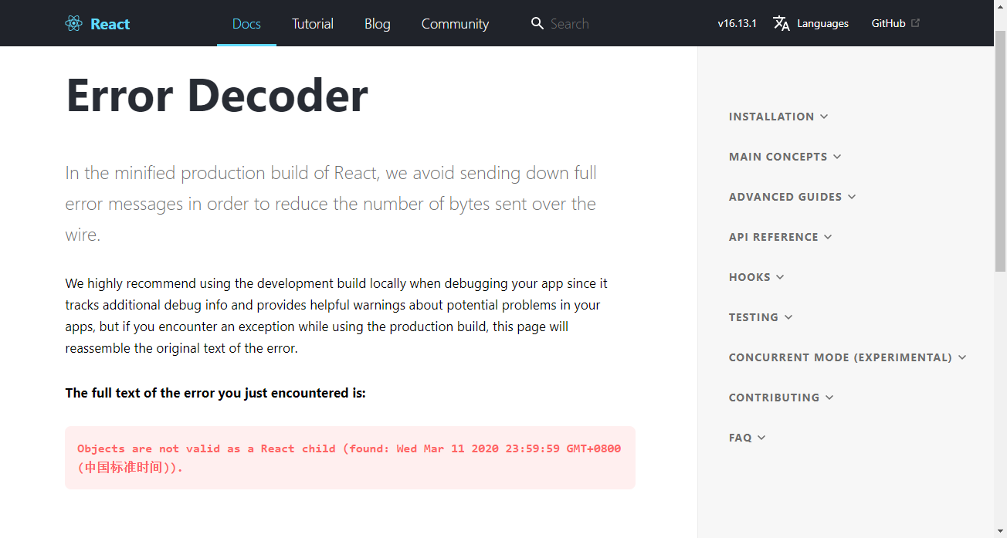Image resolution: width=1007 pixels, height=538 pixels.
Task: Select the API REFERENCE sidebar label
Action: point(774,237)
